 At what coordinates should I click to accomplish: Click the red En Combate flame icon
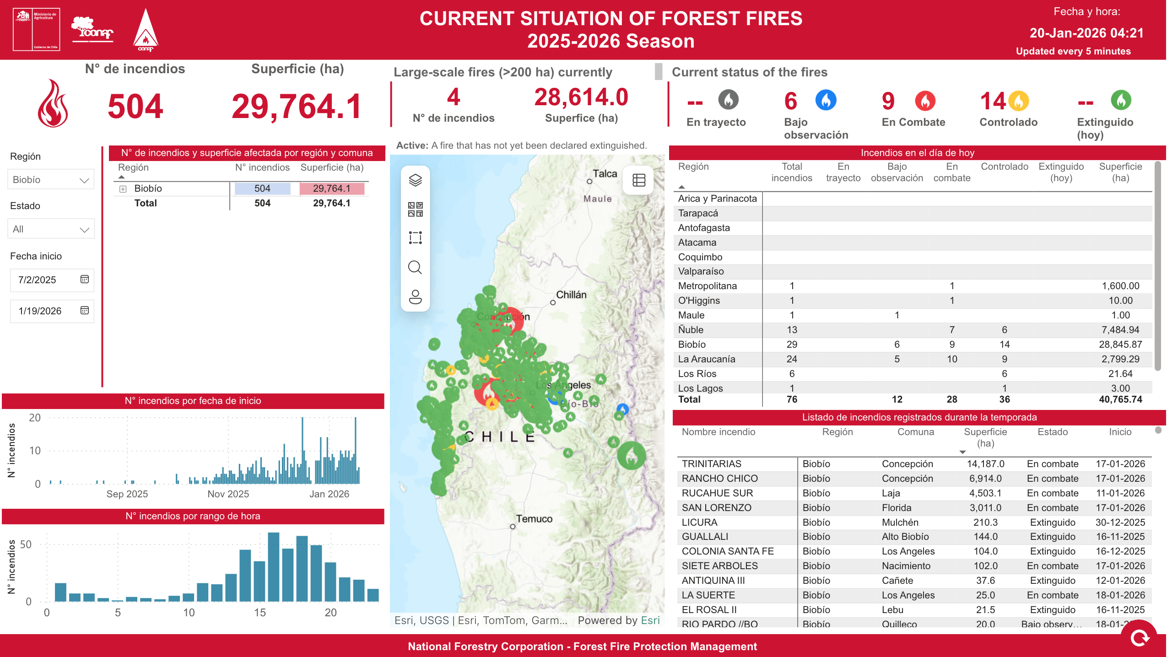pyautogui.click(x=924, y=101)
